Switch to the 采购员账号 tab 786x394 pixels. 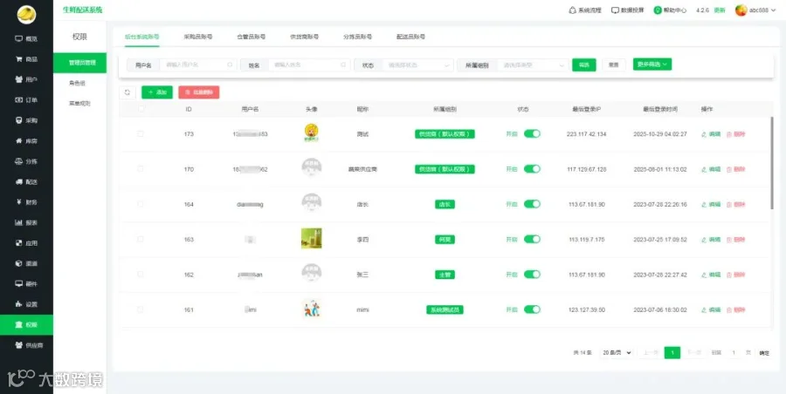198,37
